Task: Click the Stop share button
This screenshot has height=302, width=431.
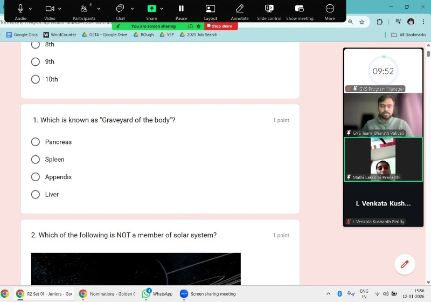Action: (221, 26)
